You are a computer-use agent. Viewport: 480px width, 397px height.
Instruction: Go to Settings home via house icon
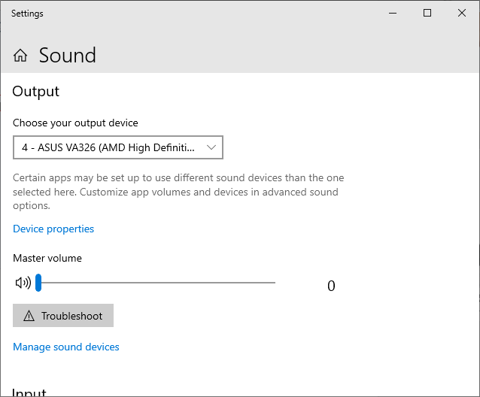(x=20, y=56)
